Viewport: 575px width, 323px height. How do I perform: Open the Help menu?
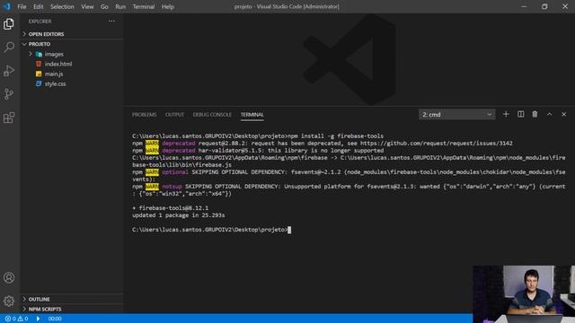click(168, 6)
